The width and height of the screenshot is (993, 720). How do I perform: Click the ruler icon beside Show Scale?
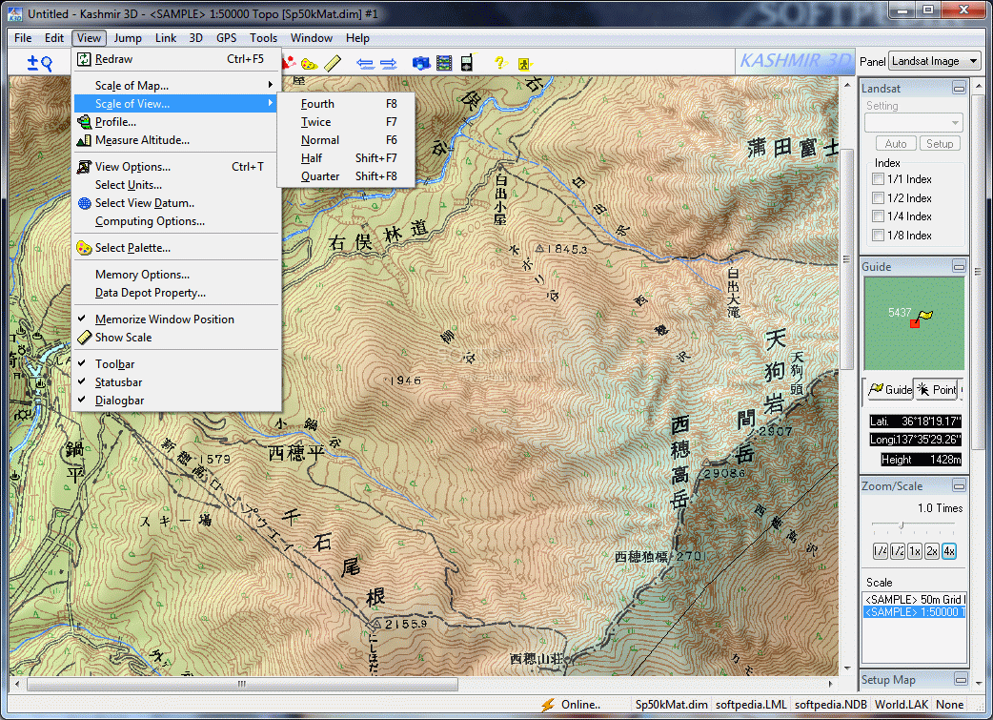84,338
